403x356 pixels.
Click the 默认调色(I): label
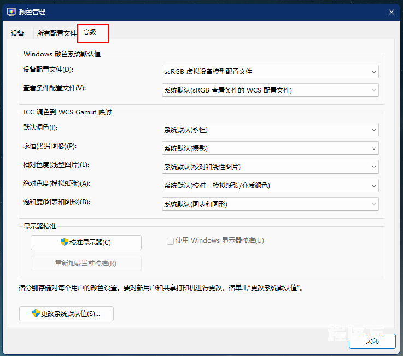40,128
